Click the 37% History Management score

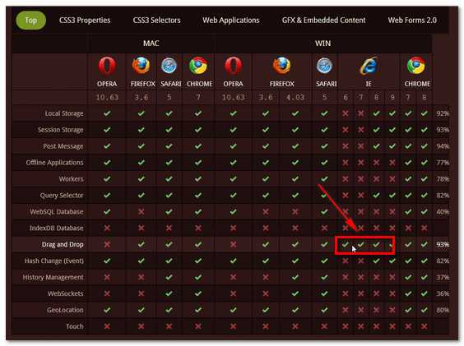[443, 278]
